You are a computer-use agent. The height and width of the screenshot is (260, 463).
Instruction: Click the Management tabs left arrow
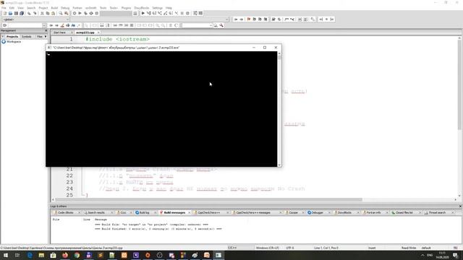(3, 37)
